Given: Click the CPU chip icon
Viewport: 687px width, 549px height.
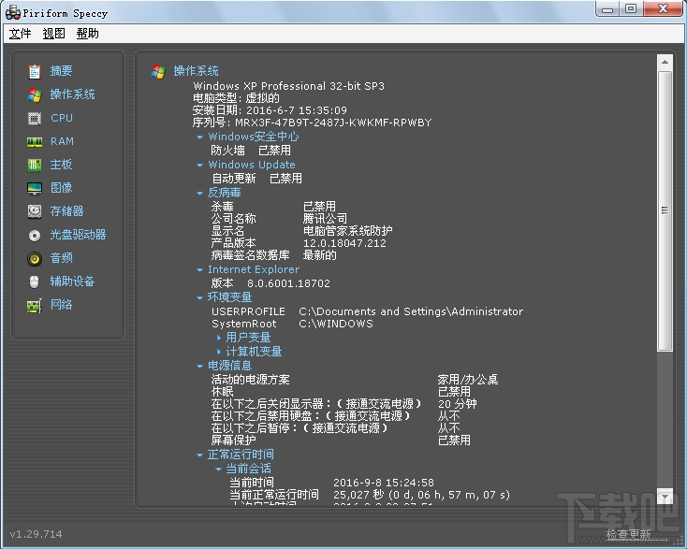Looking at the screenshot, I should (35, 118).
